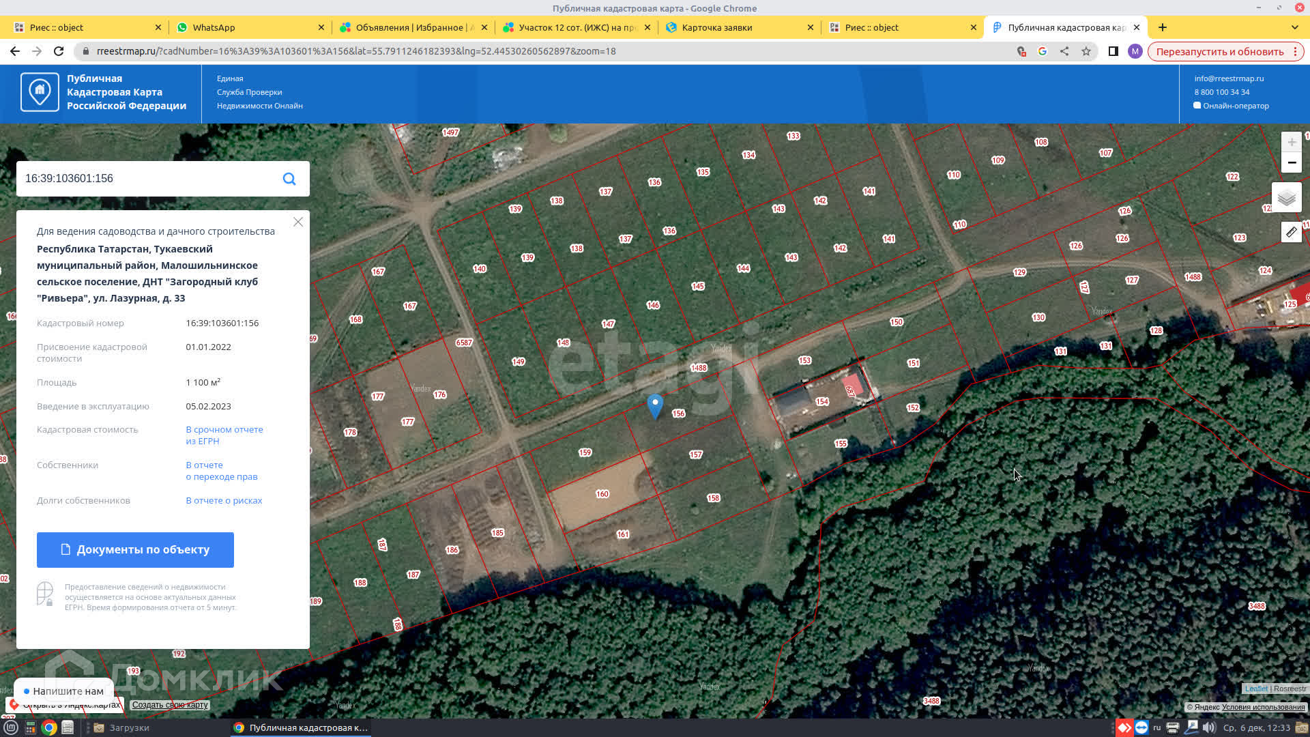Image resolution: width=1310 pixels, height=737 pixels.
Task: Bookmark this page with star icon
Action: click(x=1086, y=51)
